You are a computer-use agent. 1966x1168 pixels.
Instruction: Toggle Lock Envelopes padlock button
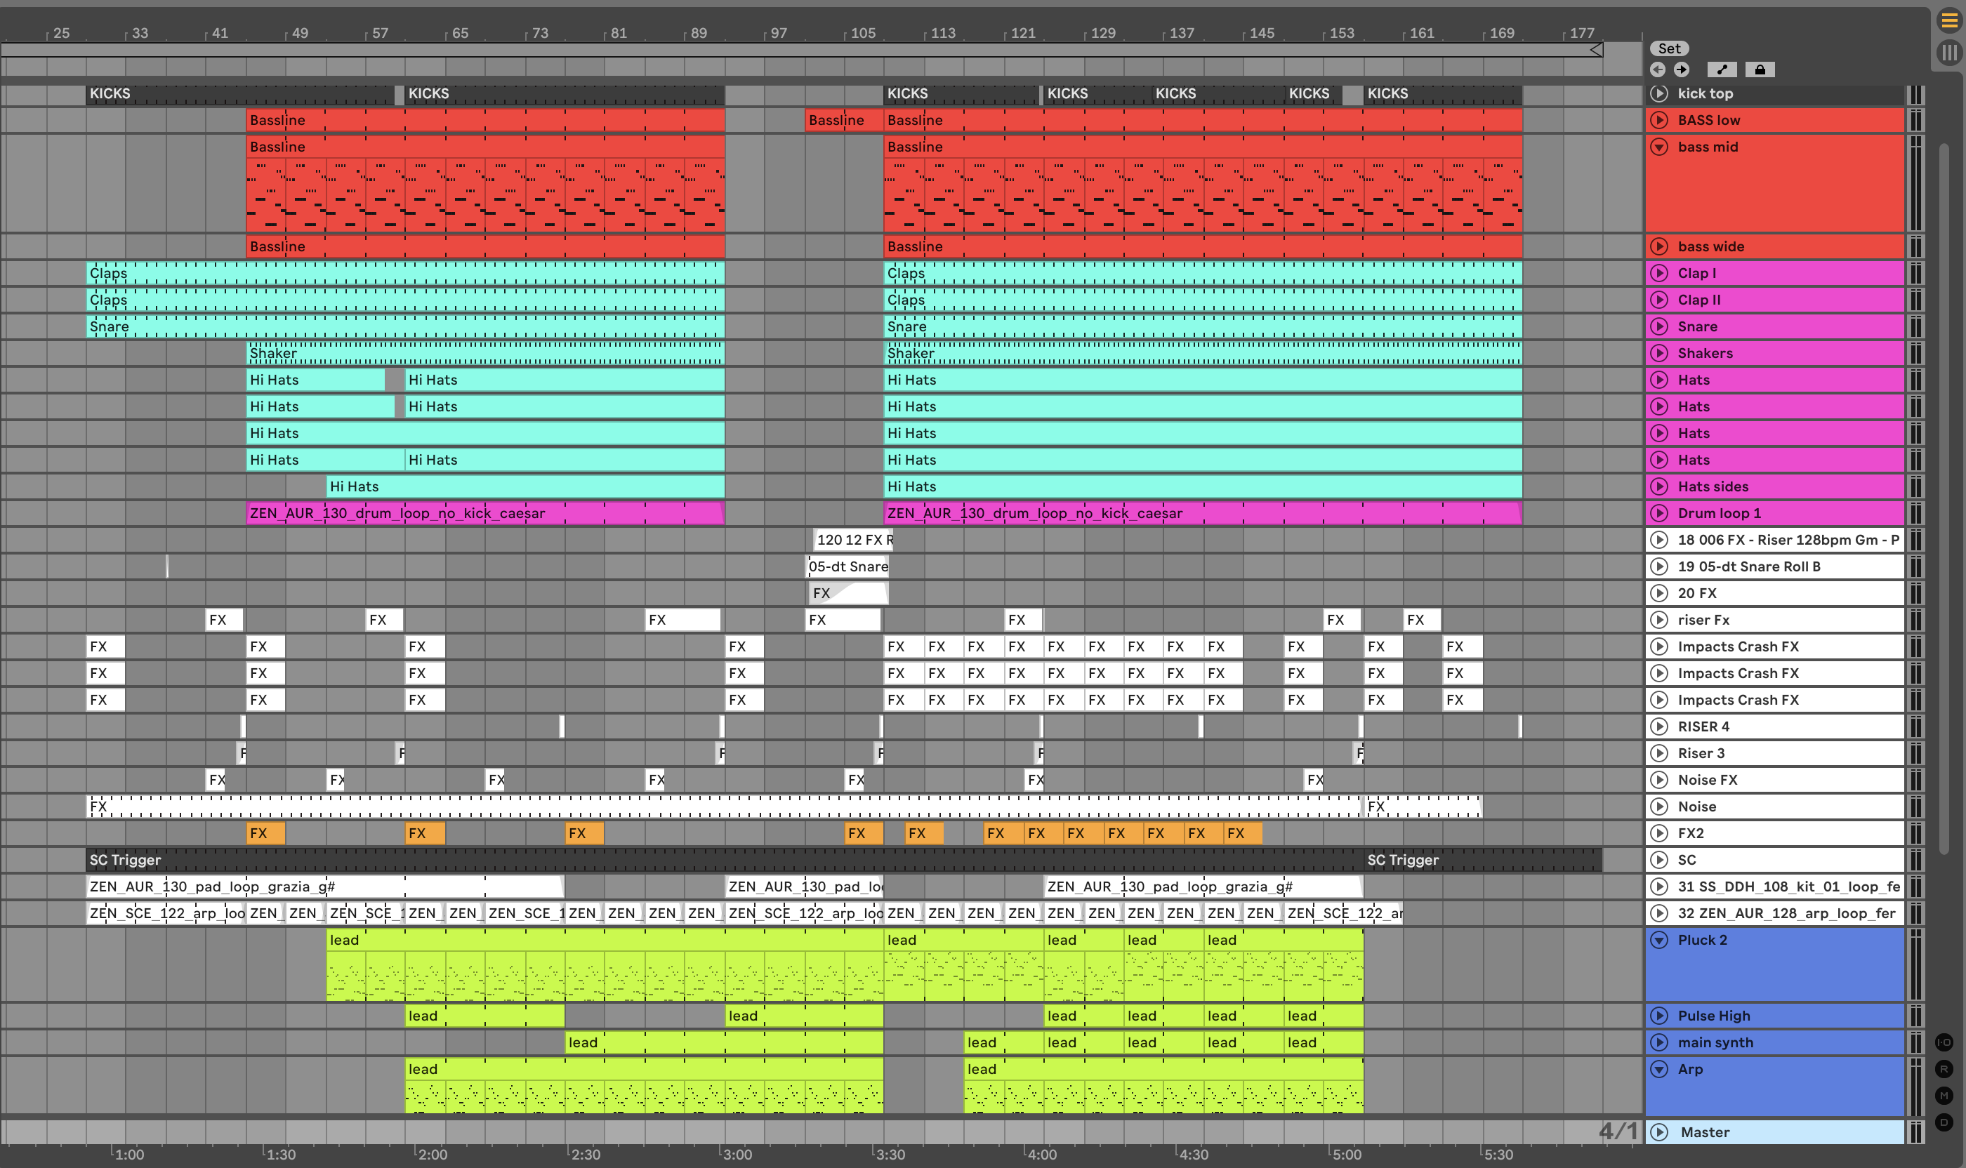pyautogui.click(x=1760, y=69)
